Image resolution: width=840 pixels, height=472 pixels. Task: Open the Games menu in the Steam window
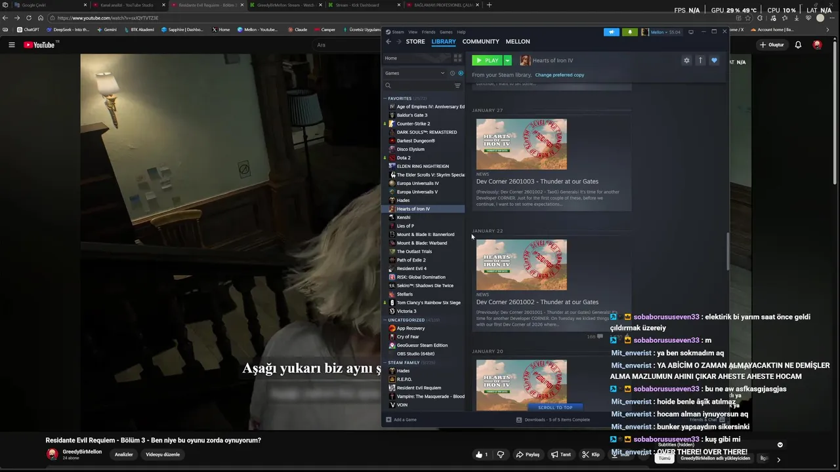(x=446, y=31)
